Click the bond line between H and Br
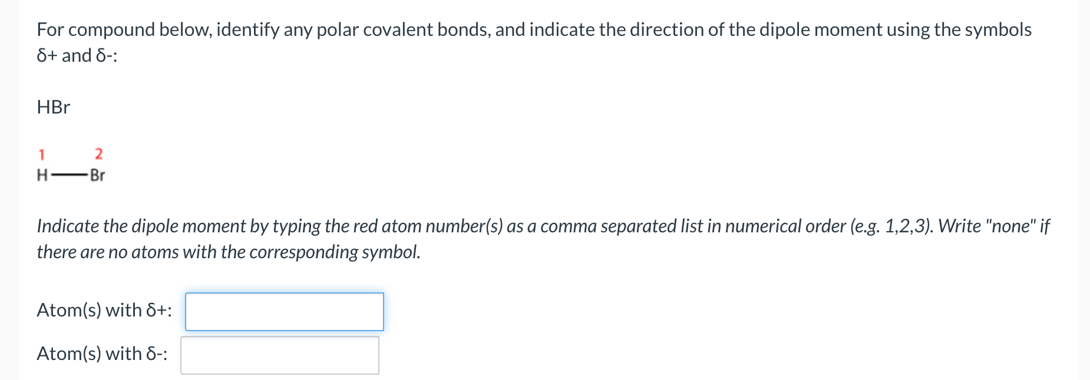The width and height of the screenshot is (1090, 380). click(x=70, y=174)
